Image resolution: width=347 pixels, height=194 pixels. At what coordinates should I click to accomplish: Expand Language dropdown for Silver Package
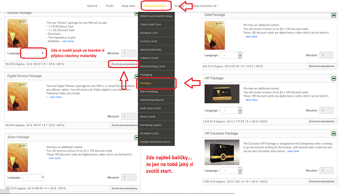[34, 177]
